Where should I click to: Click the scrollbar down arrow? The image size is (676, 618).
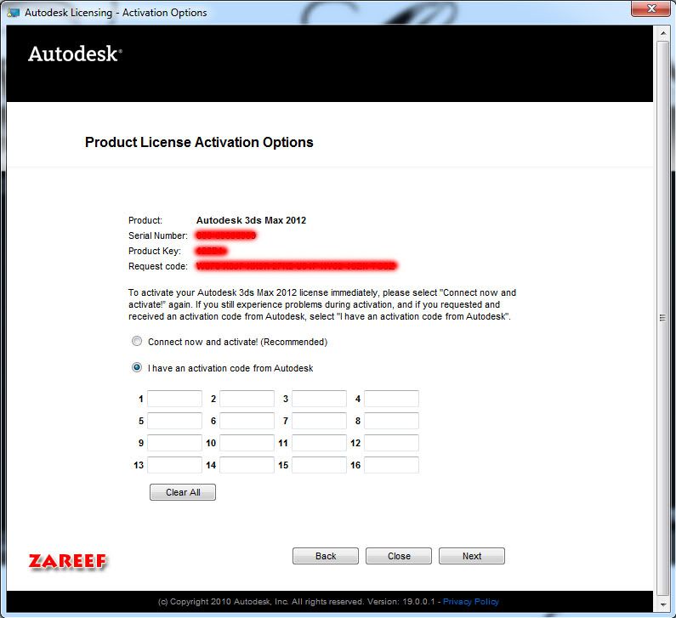(x=663, y=604)
